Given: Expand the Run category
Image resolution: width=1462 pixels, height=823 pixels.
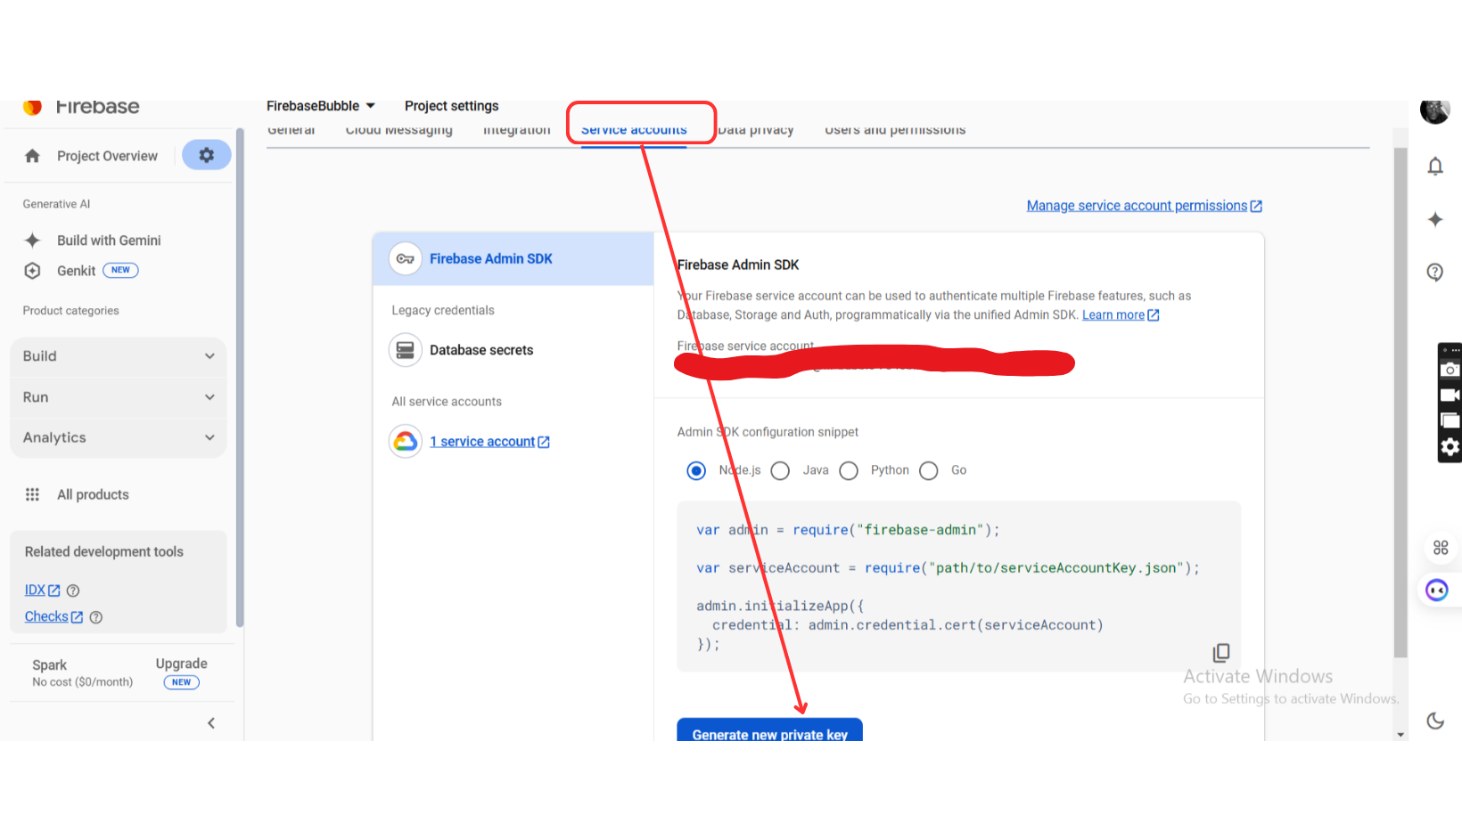Looking at the screenshot, I should pos(119,397).
